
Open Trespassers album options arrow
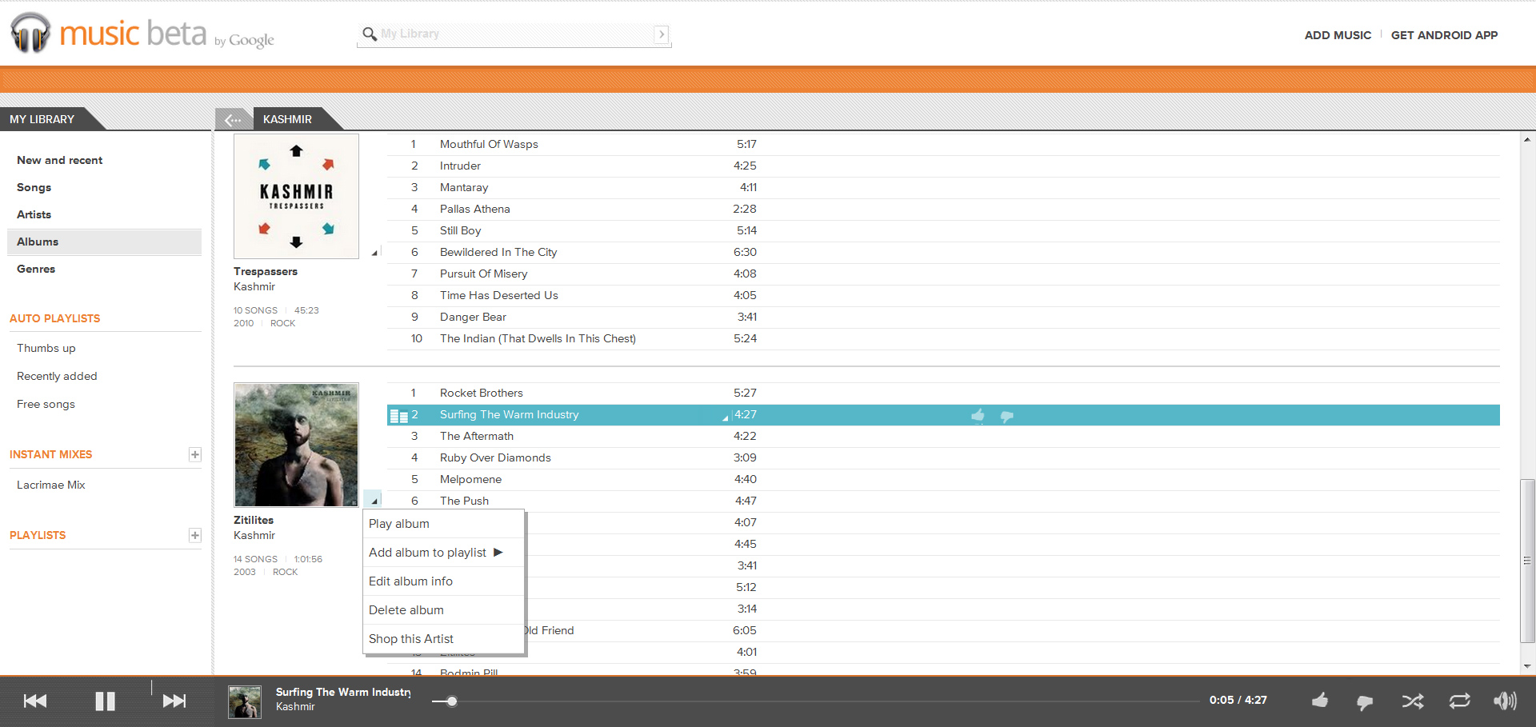pyautogui.click(x=374, y=253)
